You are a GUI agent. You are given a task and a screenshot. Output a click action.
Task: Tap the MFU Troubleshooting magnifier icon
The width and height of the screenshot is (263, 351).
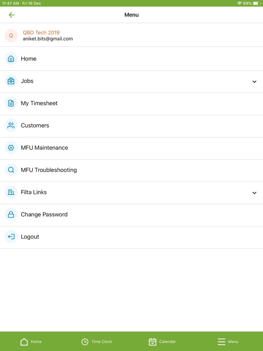11,170
